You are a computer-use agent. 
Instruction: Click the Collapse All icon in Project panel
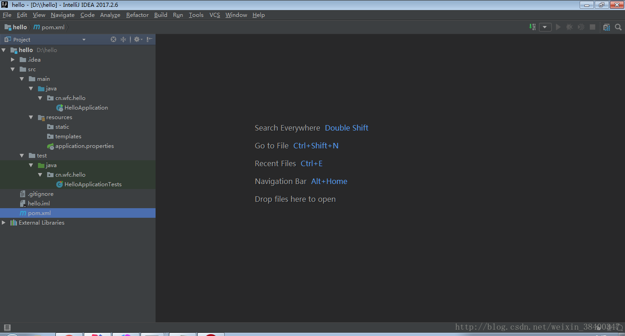coord(123,39)
